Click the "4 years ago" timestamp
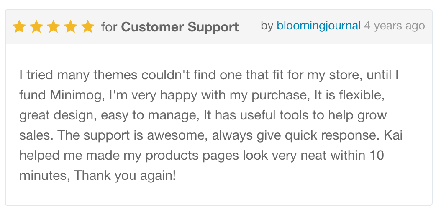This screenshot has width=436, height=213. tap(394, 26)
